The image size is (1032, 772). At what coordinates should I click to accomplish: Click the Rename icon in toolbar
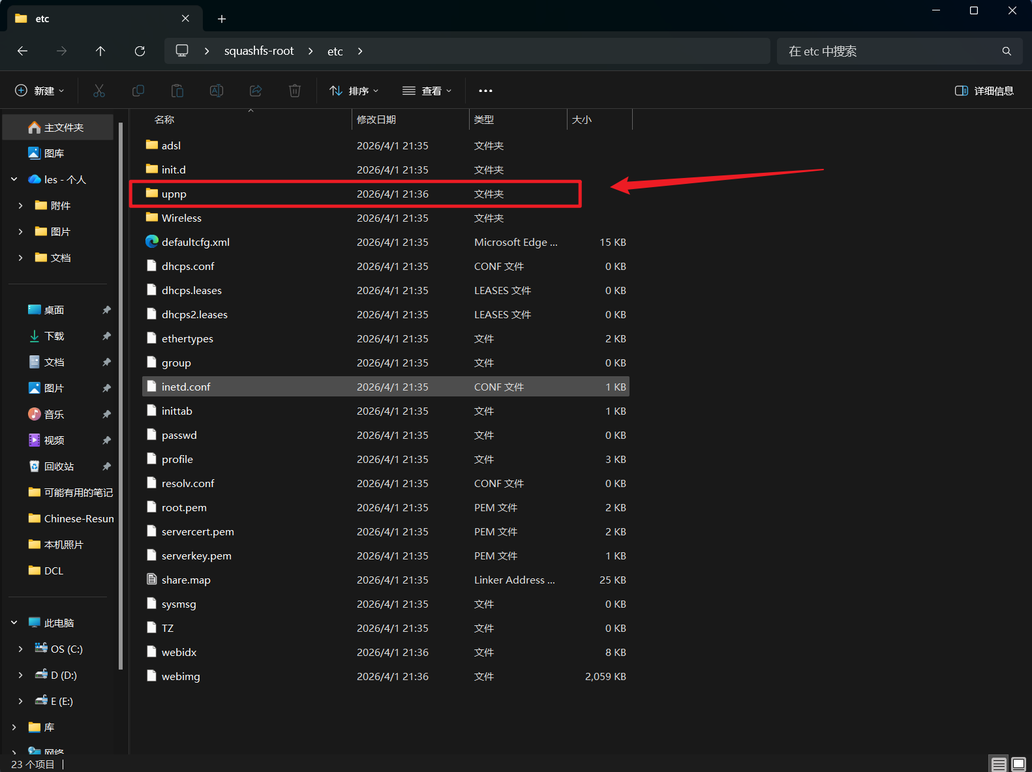(217, 91)
